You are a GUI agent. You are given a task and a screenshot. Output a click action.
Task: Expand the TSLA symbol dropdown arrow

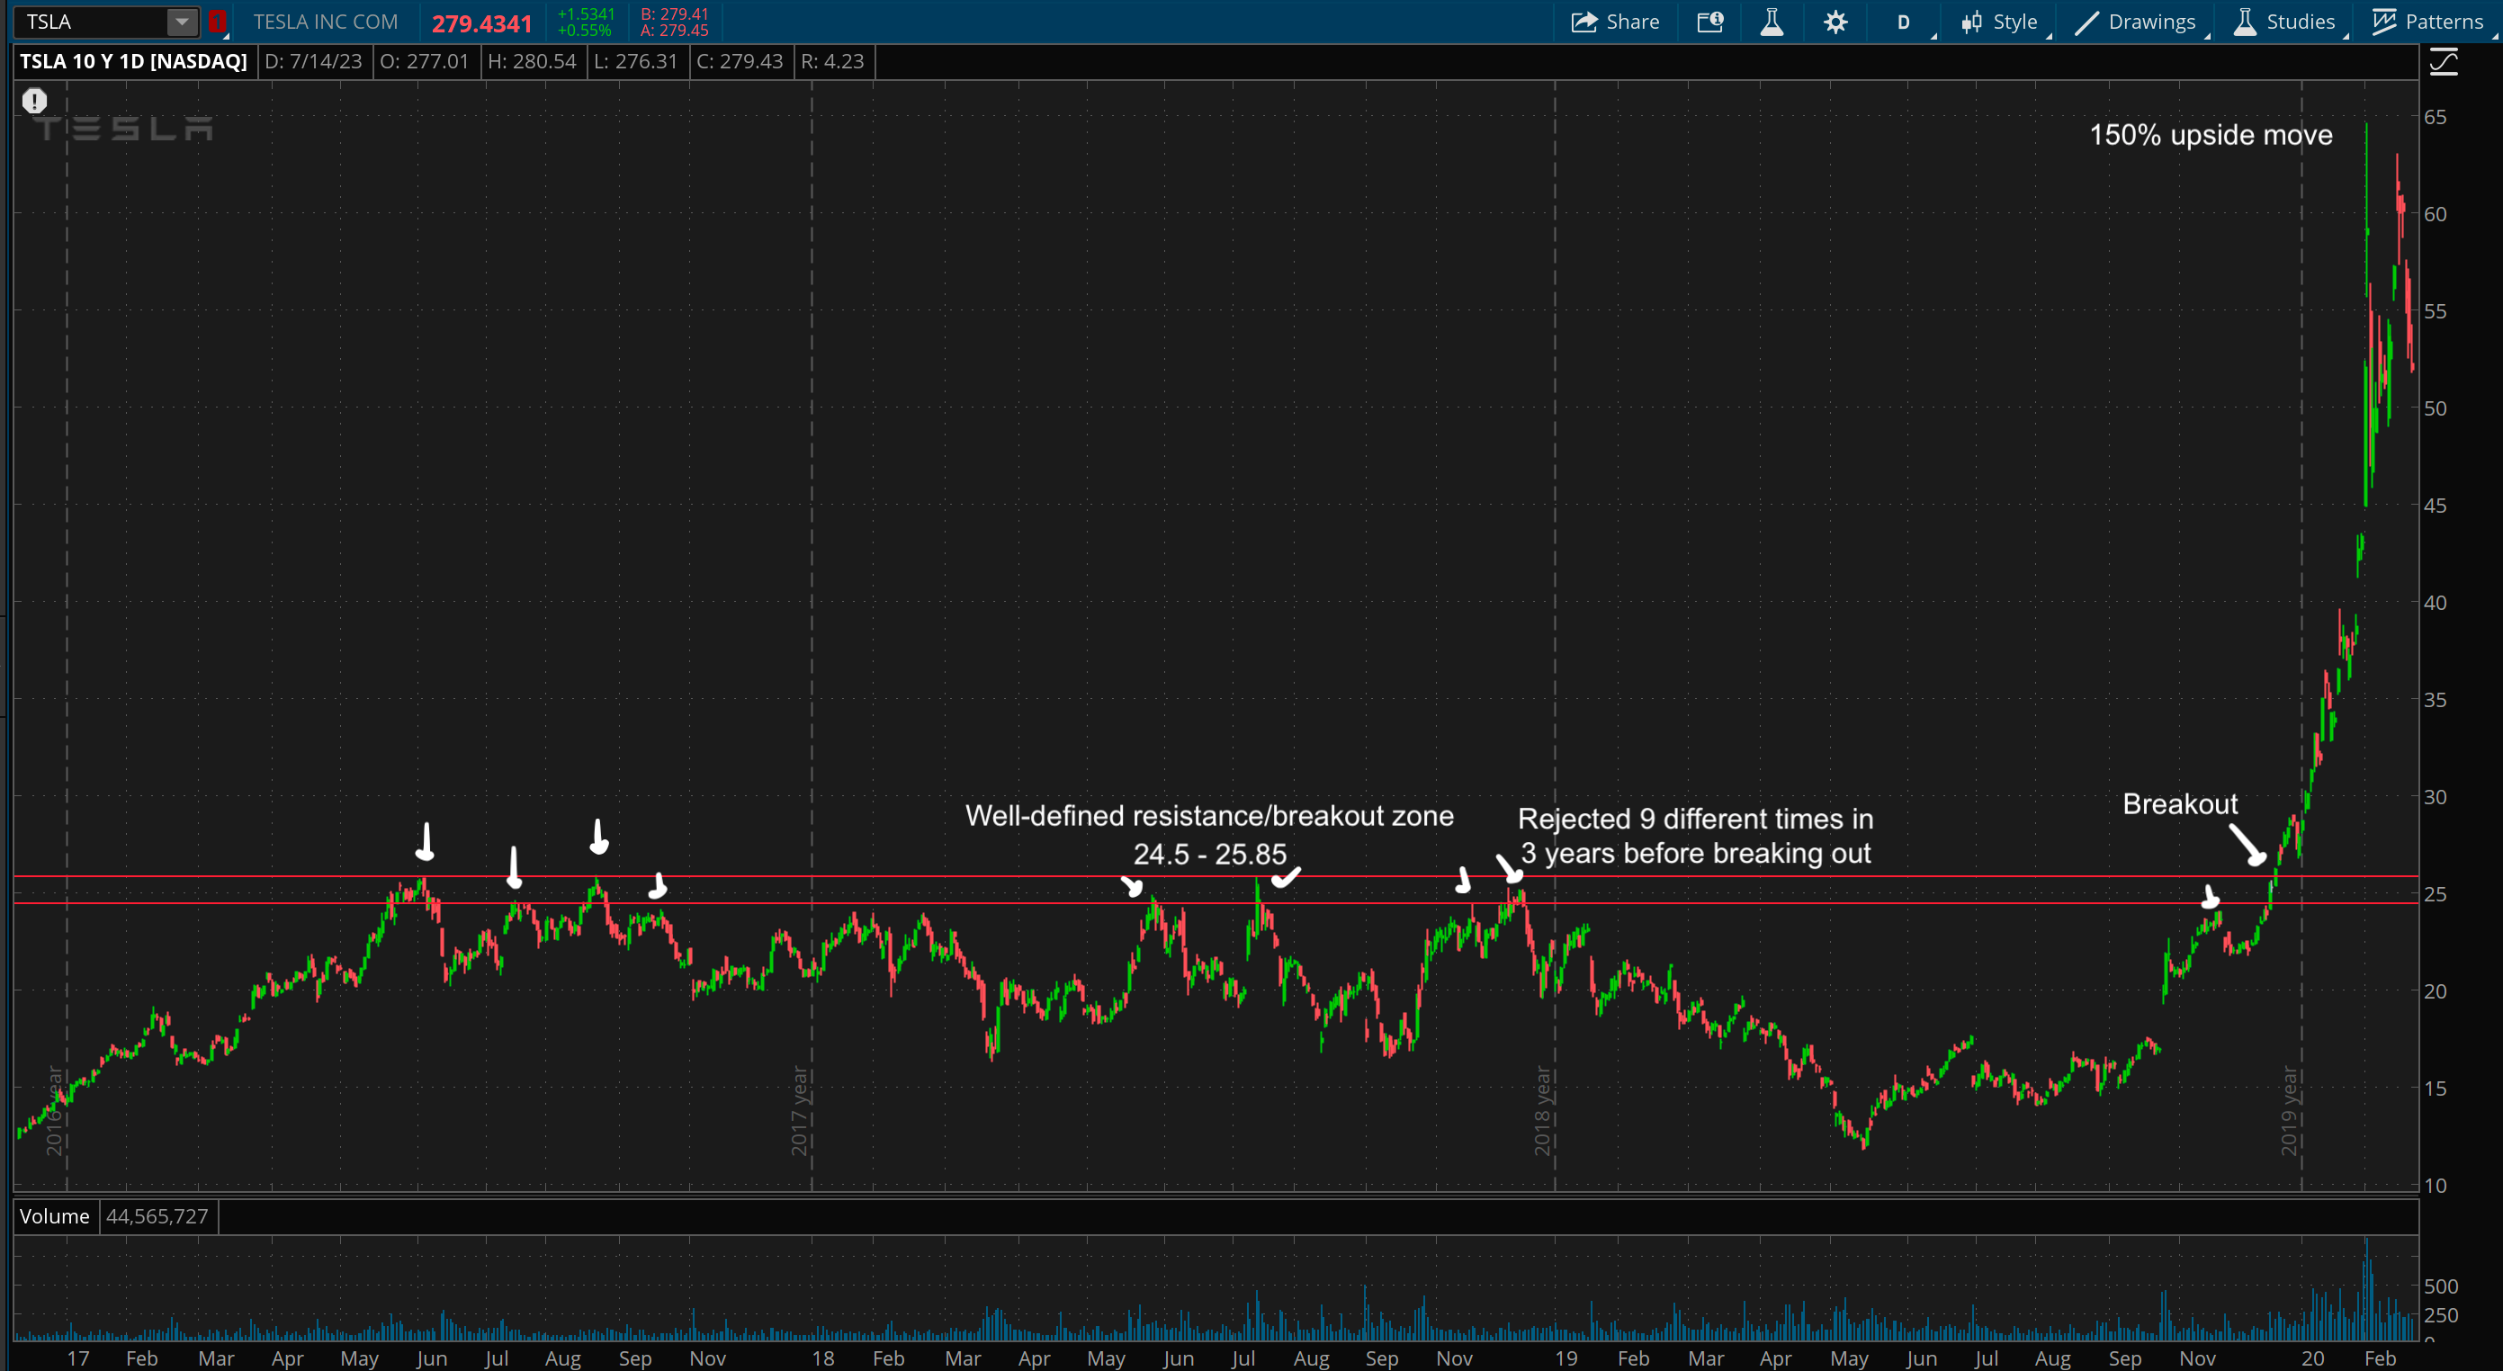click(182, 22)
